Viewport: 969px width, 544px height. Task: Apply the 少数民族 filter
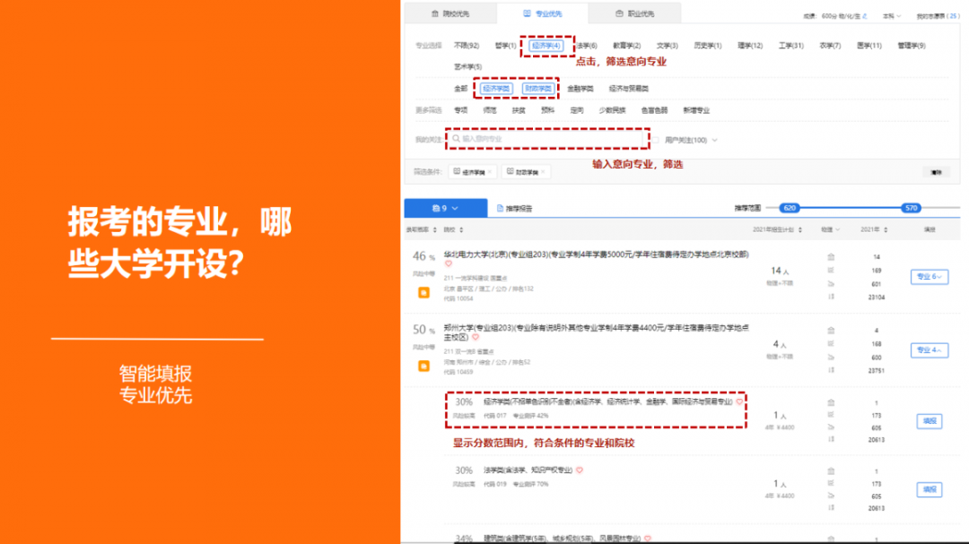612,110
